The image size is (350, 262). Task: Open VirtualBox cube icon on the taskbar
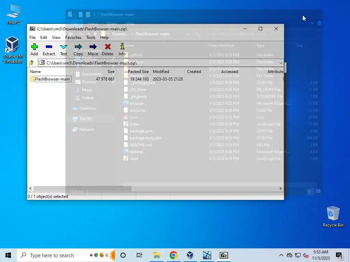point(190,255)
